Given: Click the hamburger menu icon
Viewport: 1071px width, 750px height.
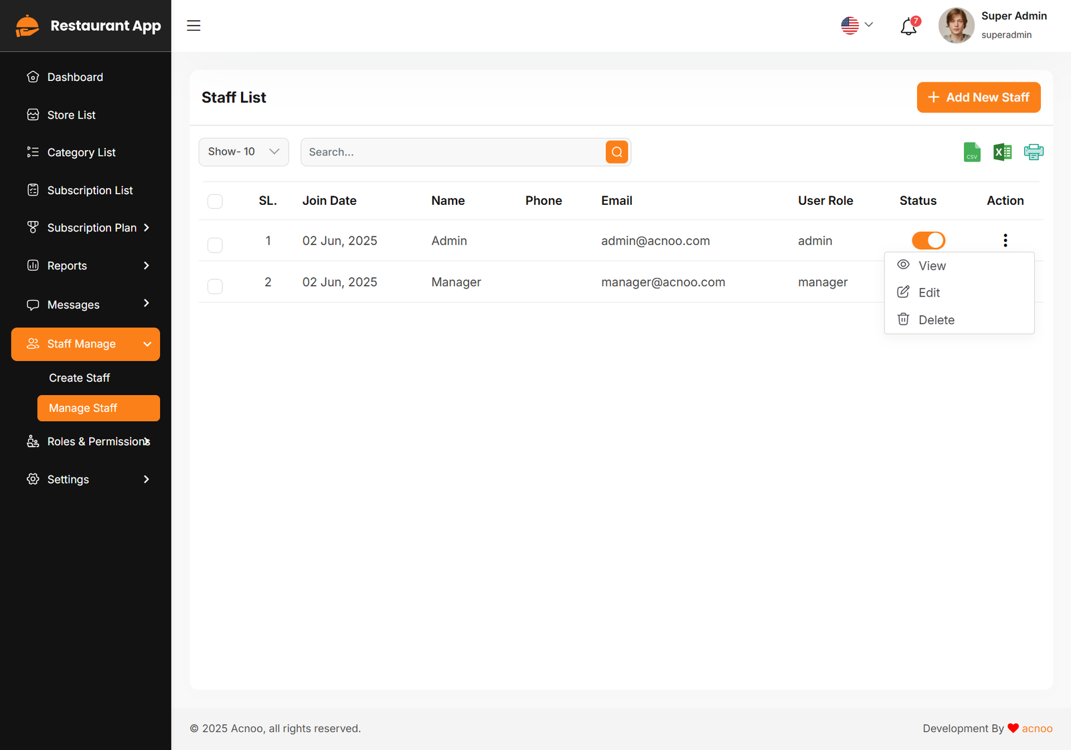Looking at the screenshot, I should click(x=193, y=25).
